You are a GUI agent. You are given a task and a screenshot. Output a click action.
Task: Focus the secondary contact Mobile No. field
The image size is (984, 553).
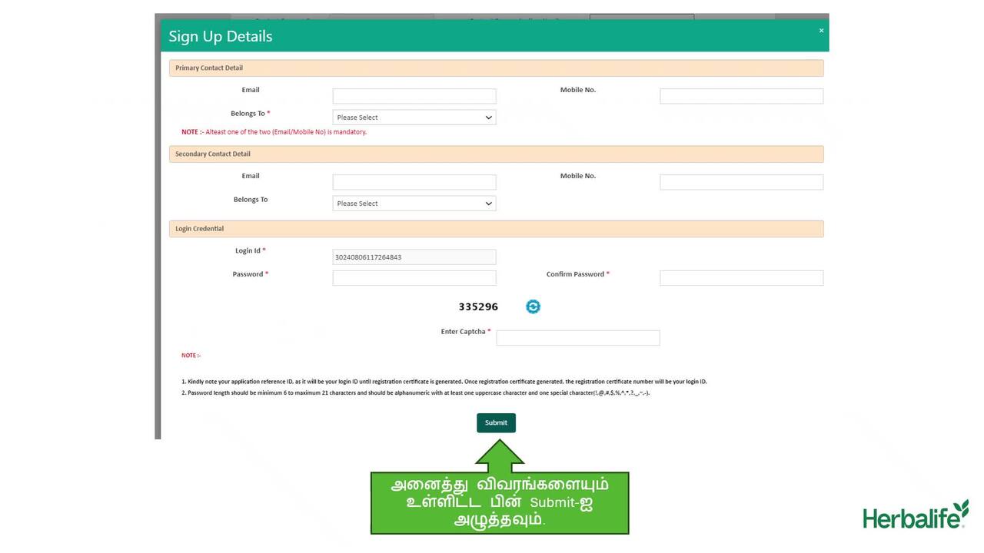(741, 182)
